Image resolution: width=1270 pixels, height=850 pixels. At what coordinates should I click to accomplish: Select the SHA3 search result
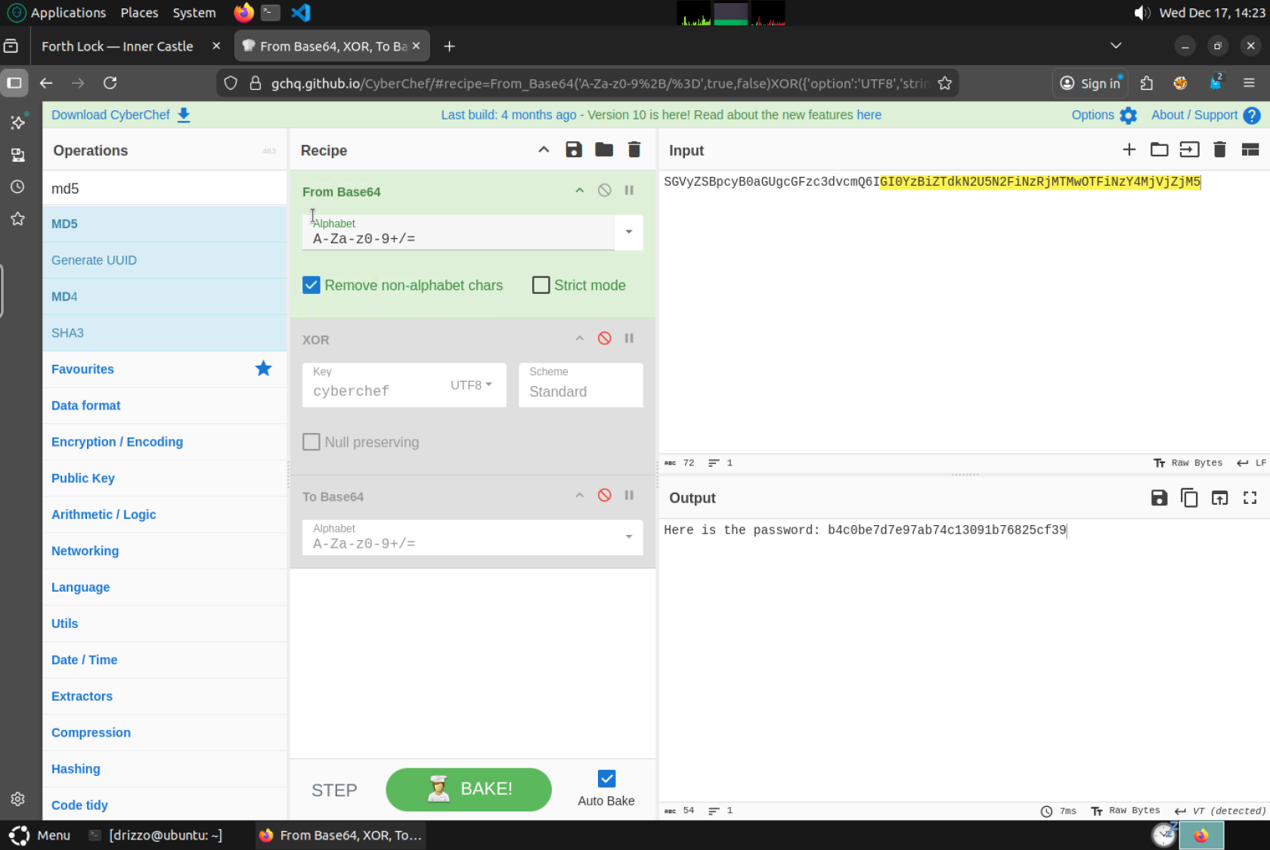[165, 333]
